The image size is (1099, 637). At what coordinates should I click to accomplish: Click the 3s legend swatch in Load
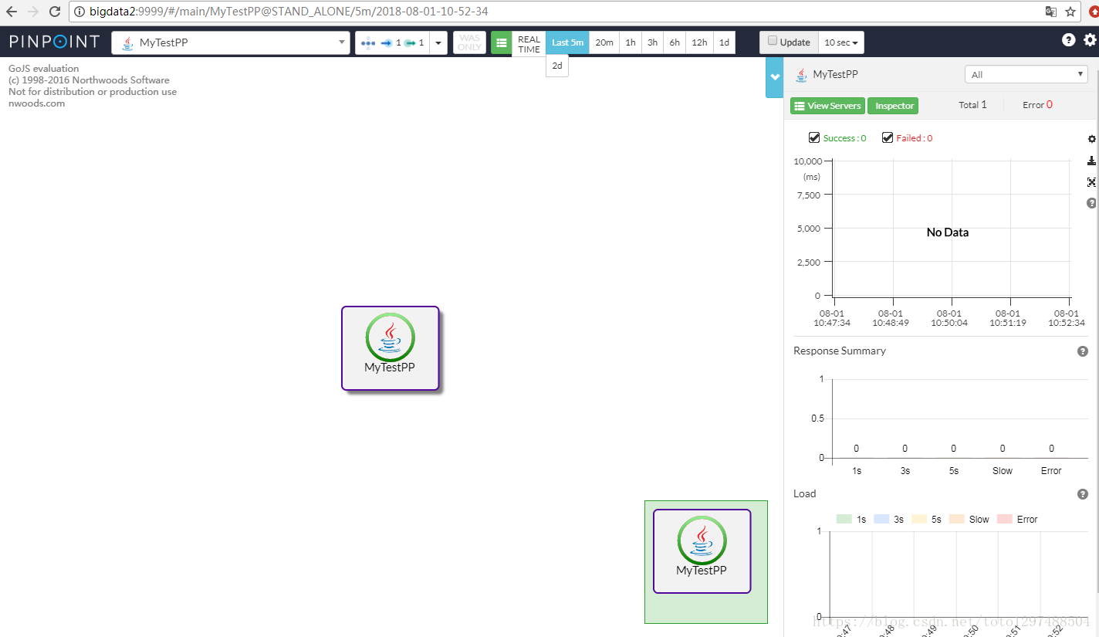pos(881,519)
